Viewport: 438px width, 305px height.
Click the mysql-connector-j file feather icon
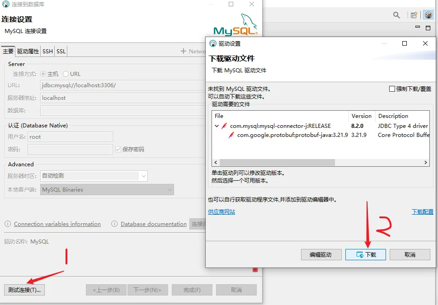pyautogui.click(x=224, y=126)
